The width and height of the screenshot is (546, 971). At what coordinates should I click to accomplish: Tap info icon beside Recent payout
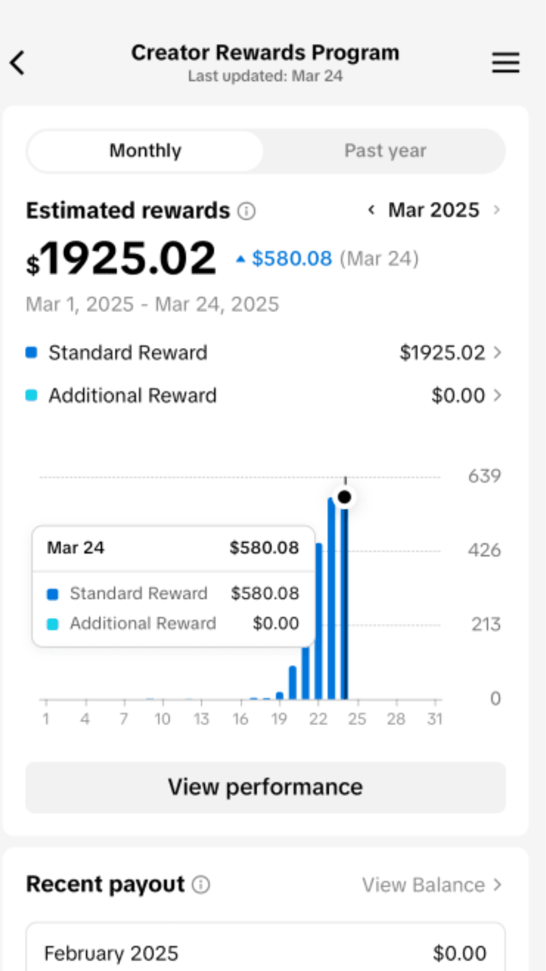(201, 885)
